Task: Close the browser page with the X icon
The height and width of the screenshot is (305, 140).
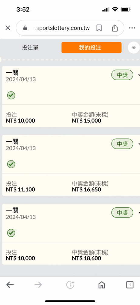Action: pos(8,28)
